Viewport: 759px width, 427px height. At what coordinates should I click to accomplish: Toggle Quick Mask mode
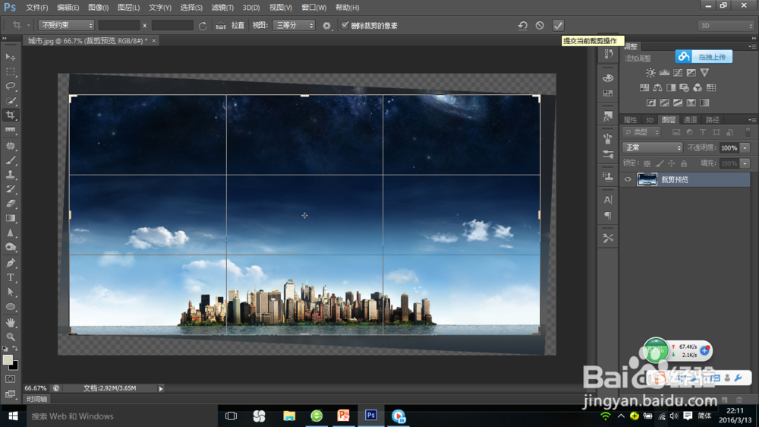[10, 379]
